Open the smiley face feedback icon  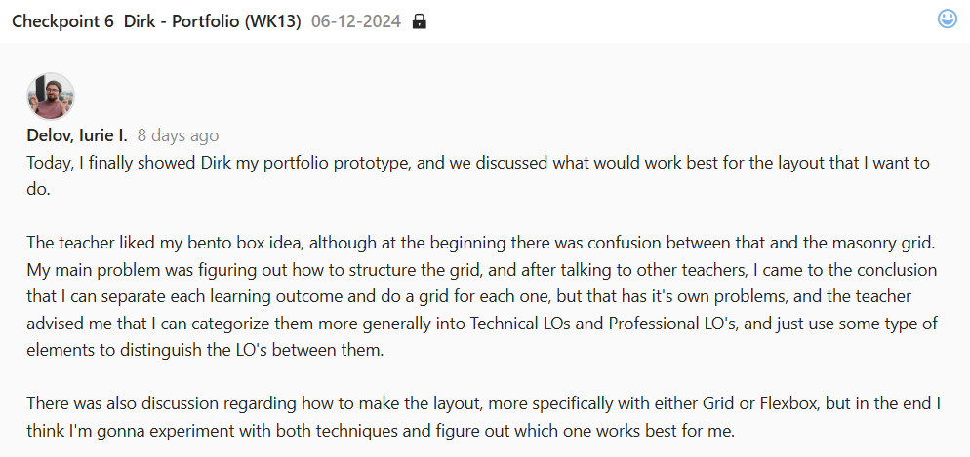[x=947, y=19]
